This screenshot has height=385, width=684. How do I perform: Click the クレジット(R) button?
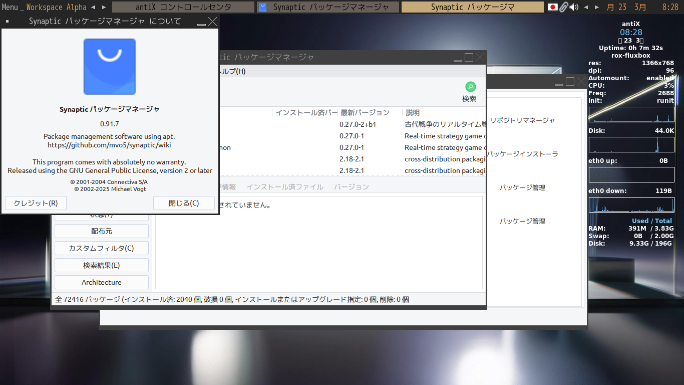coord(35,203)
